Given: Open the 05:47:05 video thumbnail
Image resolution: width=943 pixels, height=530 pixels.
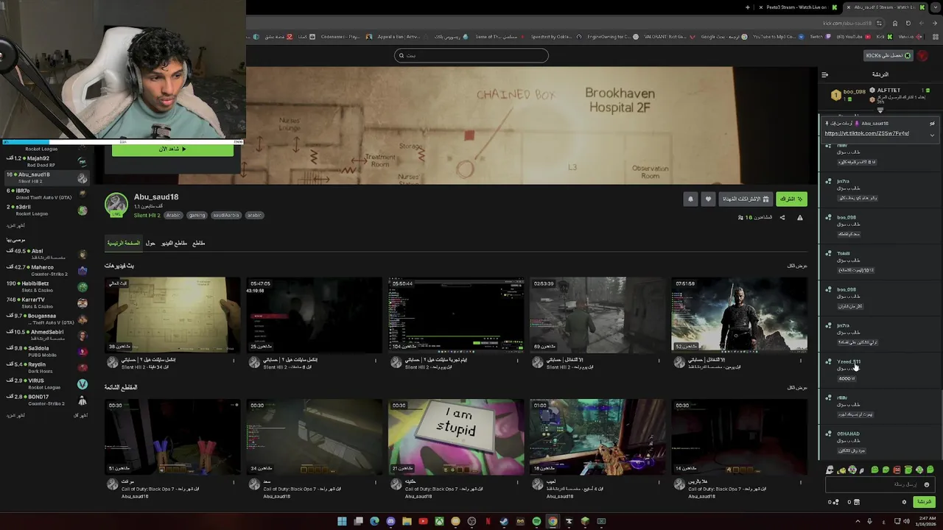Looking at the screenshot, I should (314, 315).
